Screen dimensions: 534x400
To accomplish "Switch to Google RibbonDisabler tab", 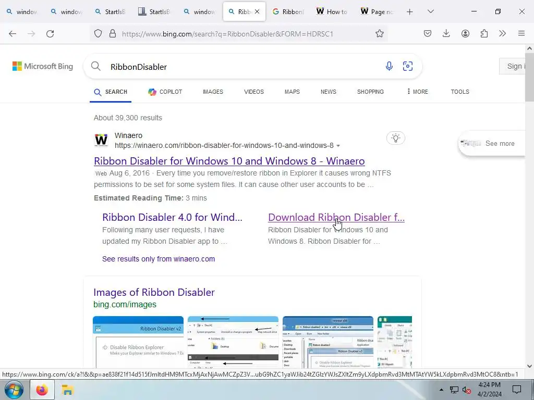I will coord(288,11).
